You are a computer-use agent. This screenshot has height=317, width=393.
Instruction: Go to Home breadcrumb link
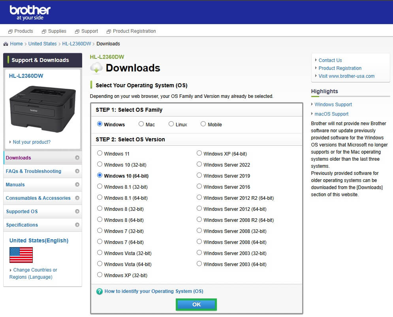tap(16, 43)
